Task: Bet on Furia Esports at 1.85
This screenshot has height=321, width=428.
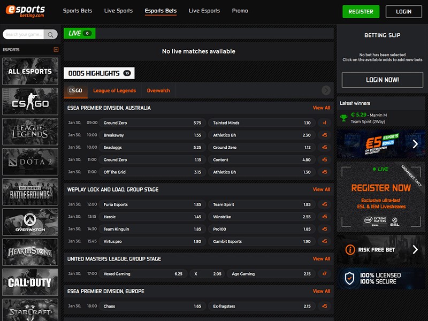Action: (x=152, y=204)
